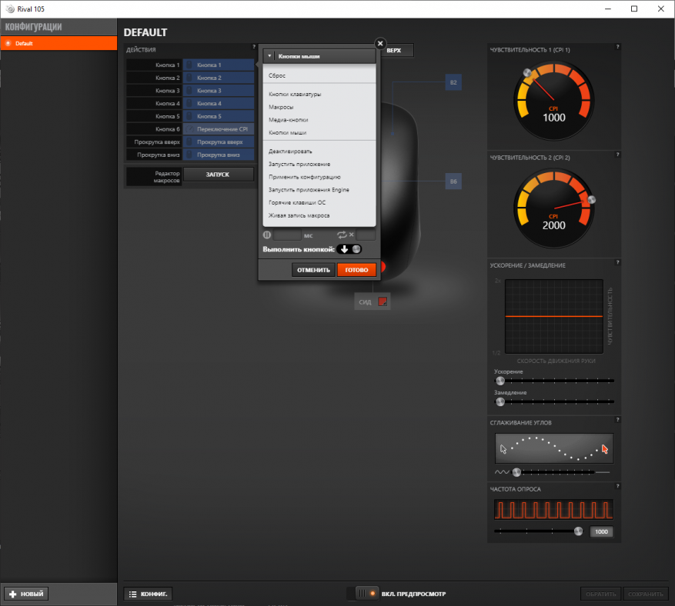Open help for Чувствительность 1 (CPI 1)
The image size is (675, 606).
[x=617, y=46]
